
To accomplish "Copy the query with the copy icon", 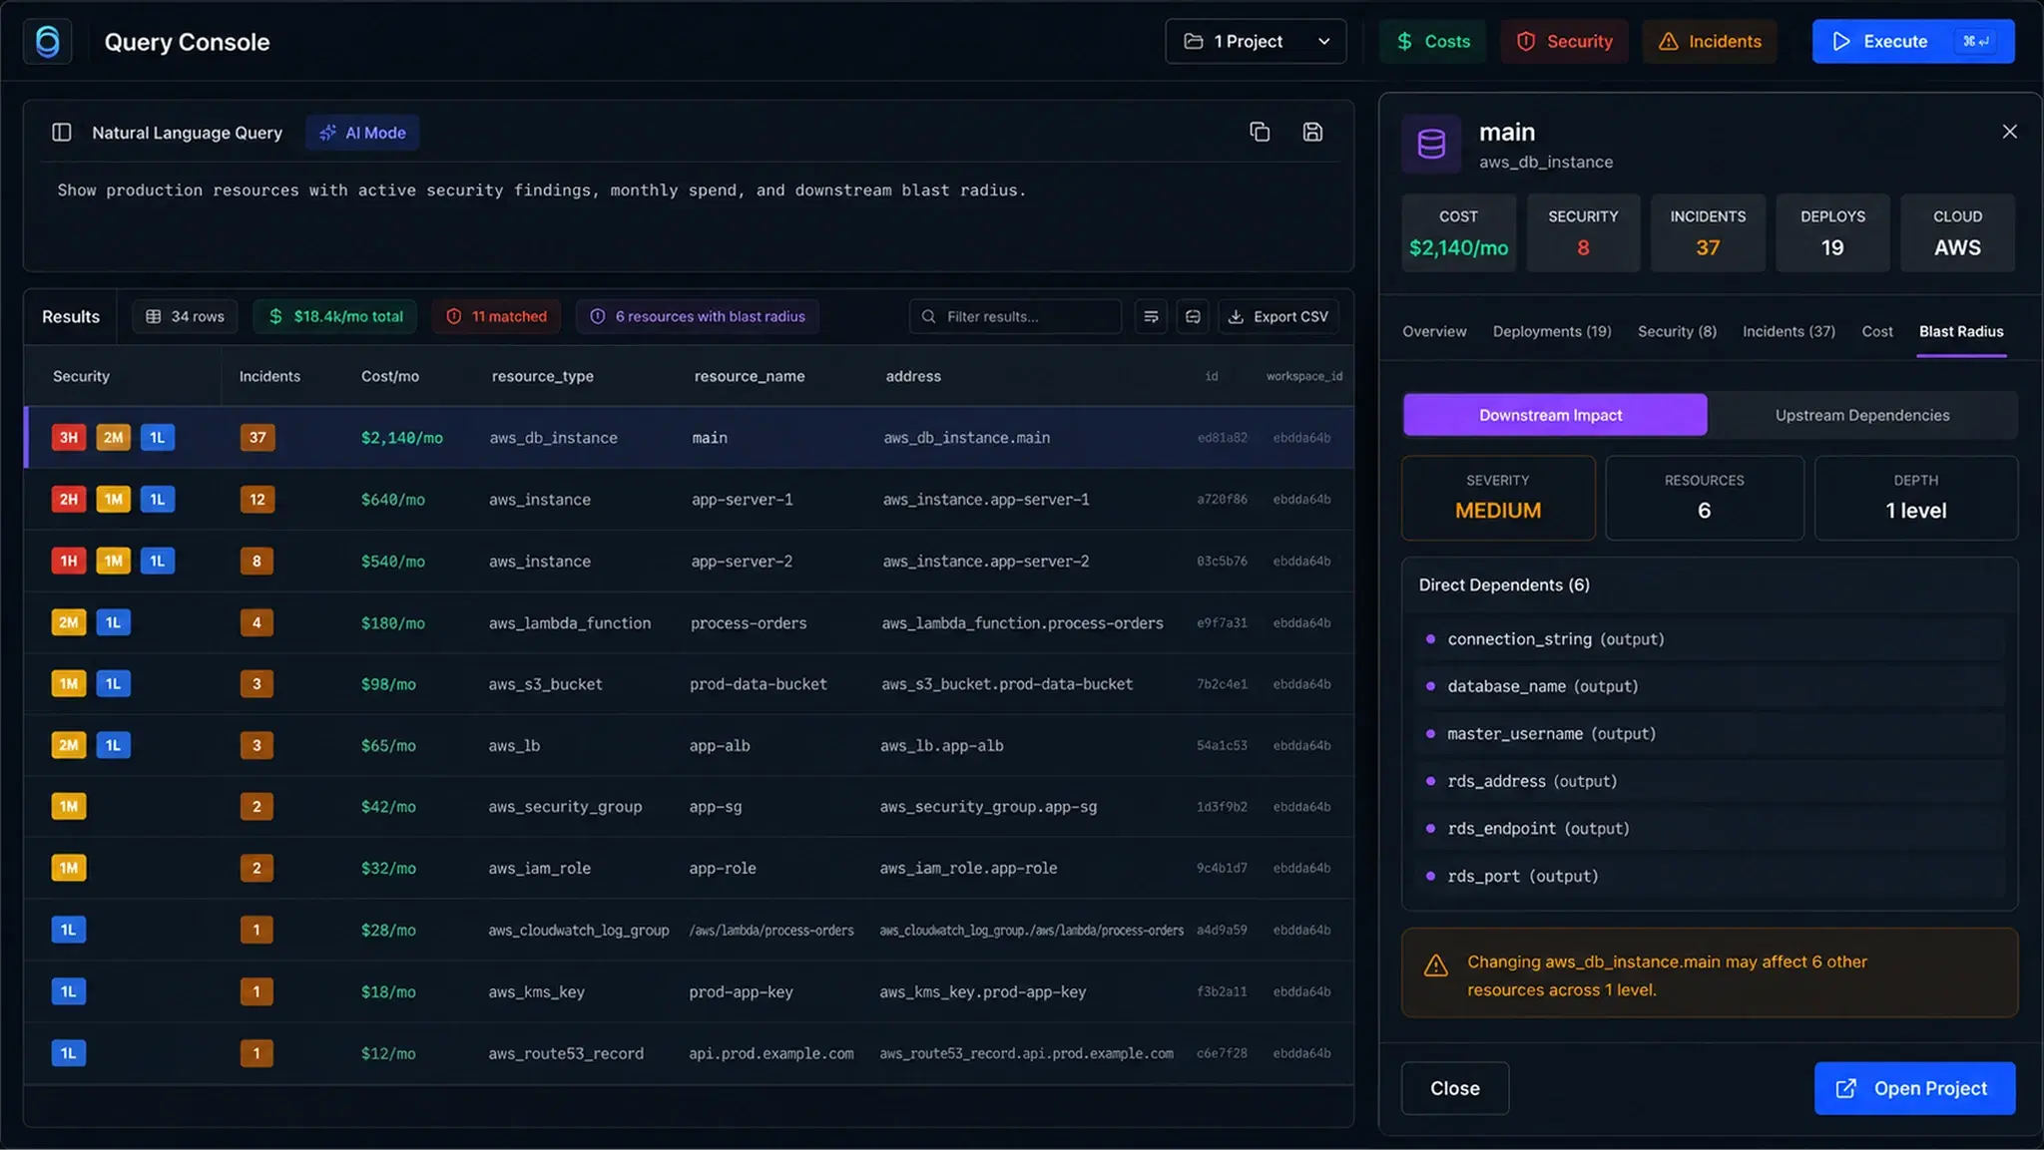I will pyautogui.click(x=1260, y=132).
